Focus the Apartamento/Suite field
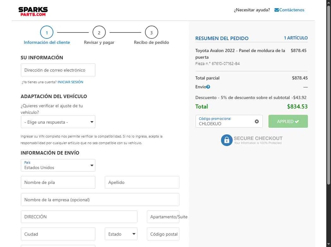The width and height of the screenshot is (331, 247). pos(163,217)
